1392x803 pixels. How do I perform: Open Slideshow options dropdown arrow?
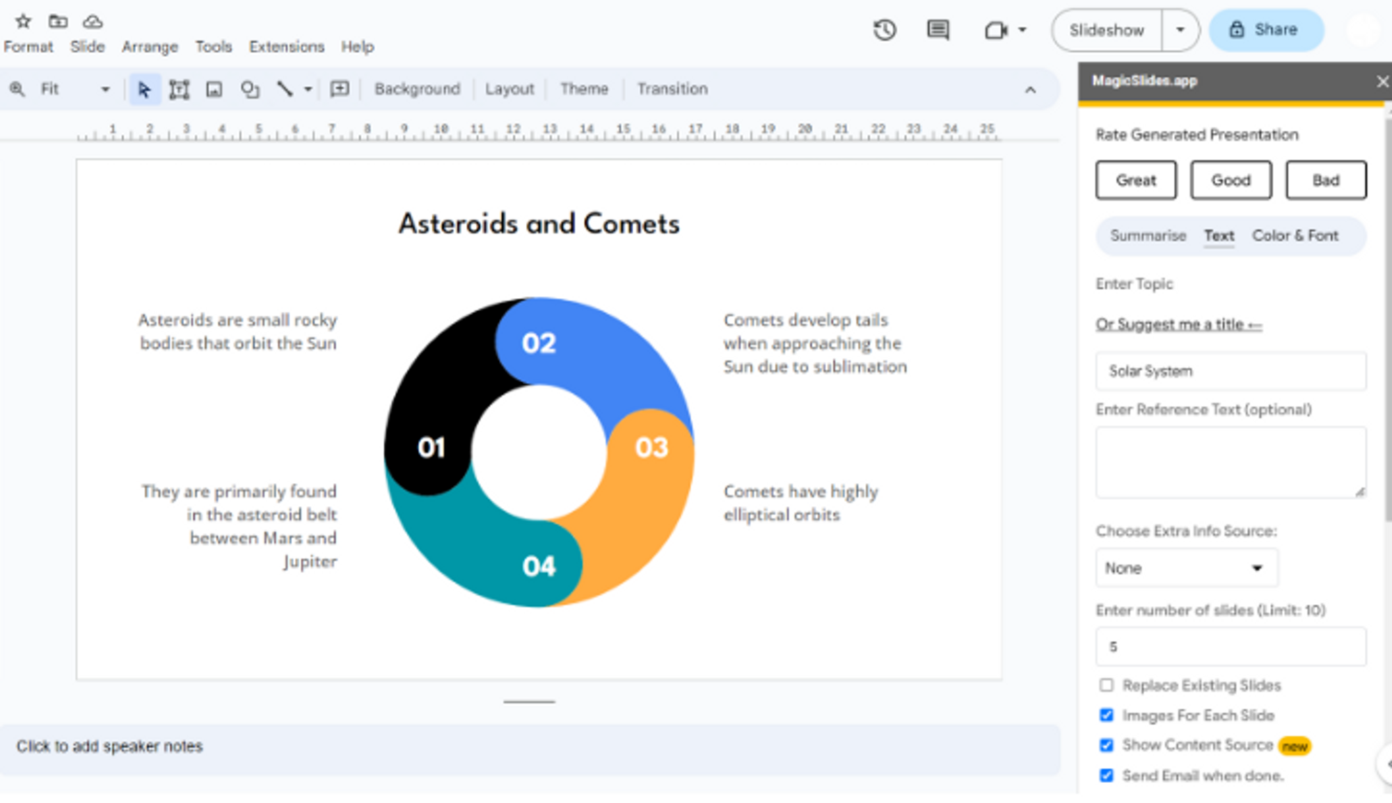click(1180, 30)
